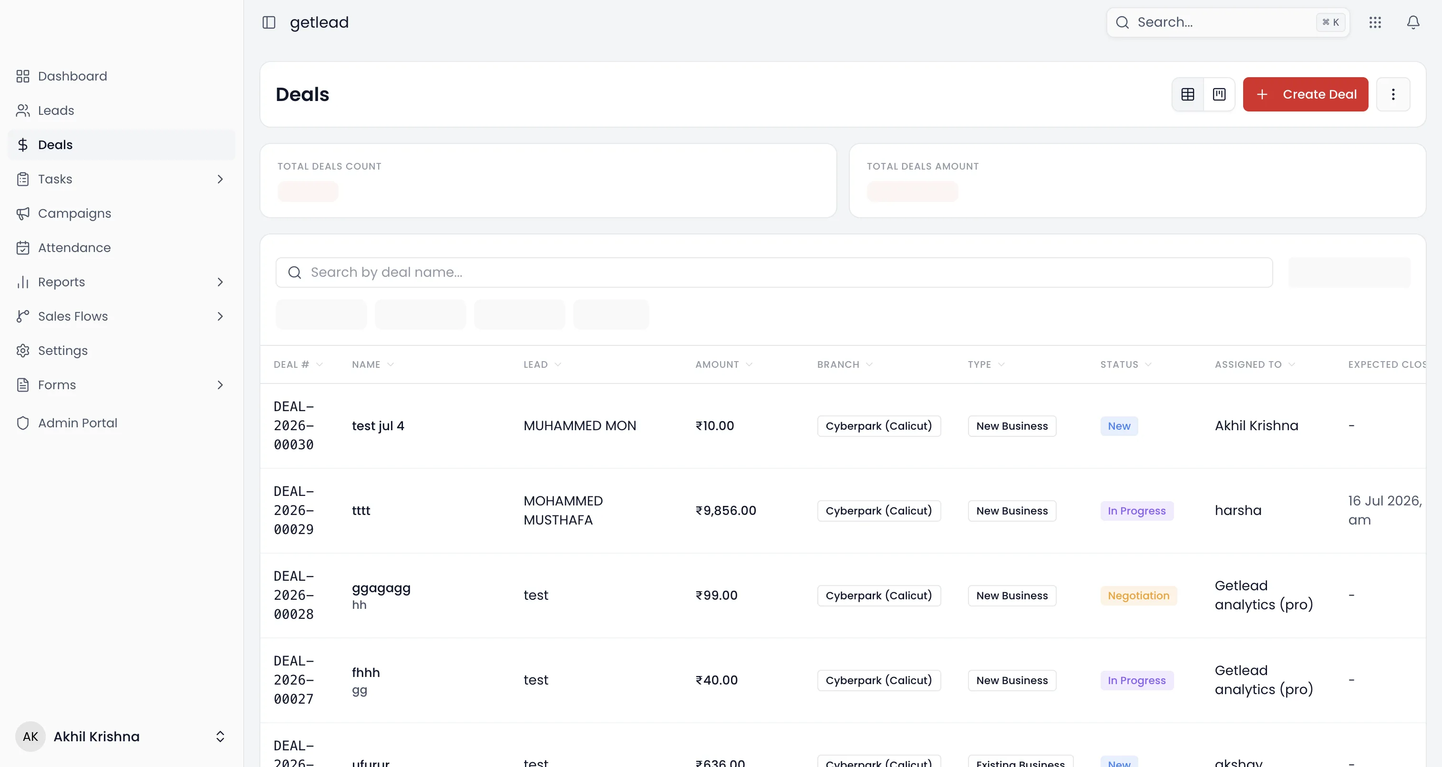Image resolution: width=1442 pixels, height=767 pixels.
Task: Open the Akhil Krishna account switcher chevron
Action: (x=220, y=736)
